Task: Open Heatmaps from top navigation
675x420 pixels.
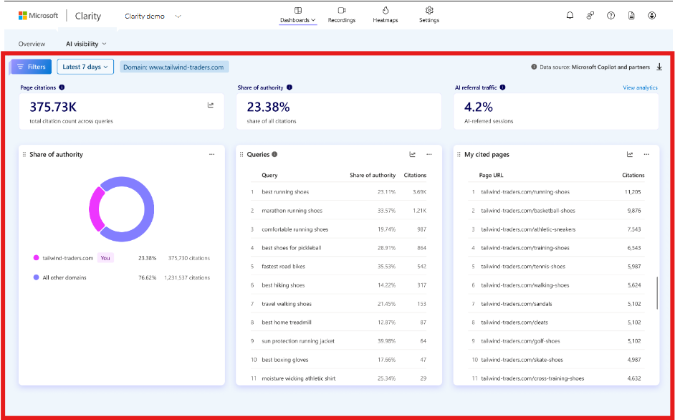Action: tap(386, 15)
